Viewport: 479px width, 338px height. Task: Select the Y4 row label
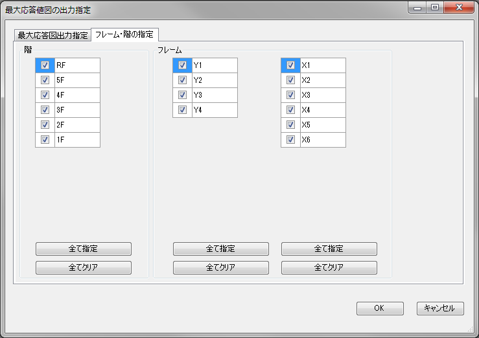pos(215,110)
